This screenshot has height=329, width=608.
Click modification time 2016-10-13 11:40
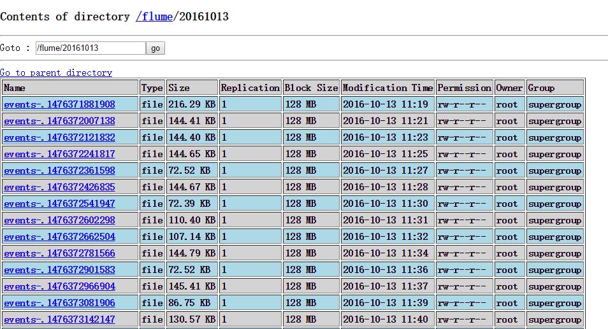[387, 319]
